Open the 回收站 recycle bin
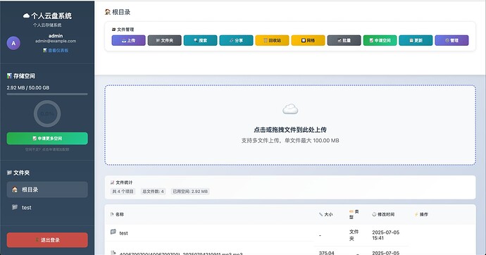The image size is (486, 255). [272, 40]
